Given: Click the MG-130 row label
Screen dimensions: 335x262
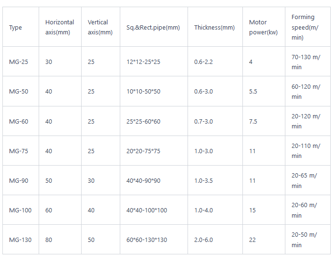Looking at the screenshot, I should tap(20, 240).
